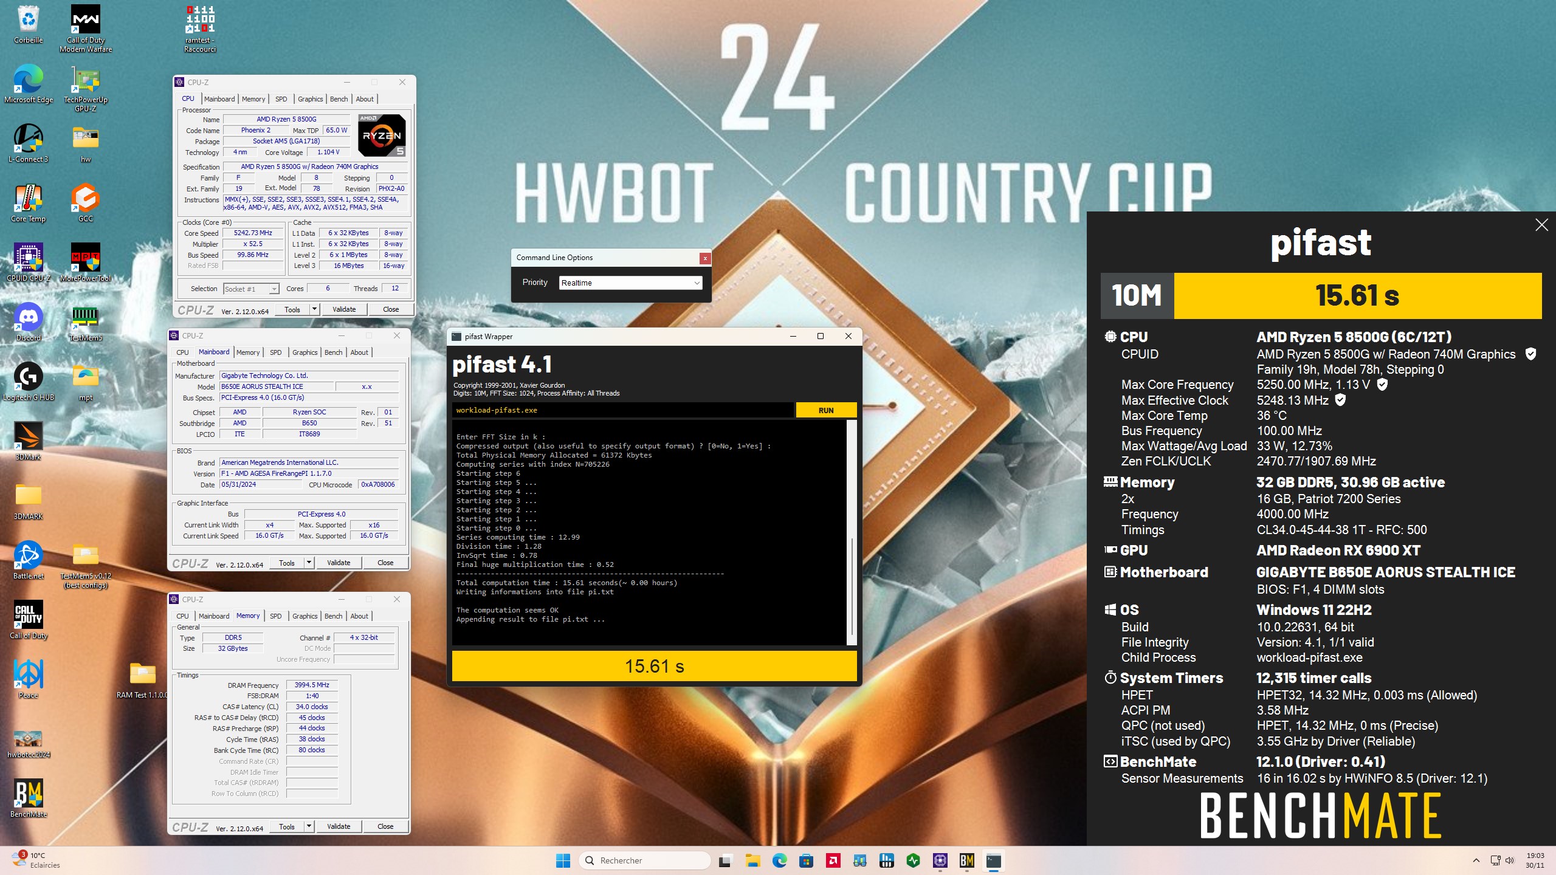Open the mpt folder icon
1556x875 pixels.
point(86,382)
